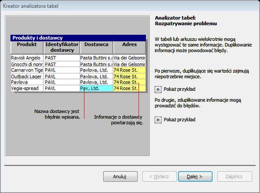Click the 'Kreator analizatora tabel' title bar
Image resolution: width=260 pixels, height=193 pixels.
coord(130,6)
